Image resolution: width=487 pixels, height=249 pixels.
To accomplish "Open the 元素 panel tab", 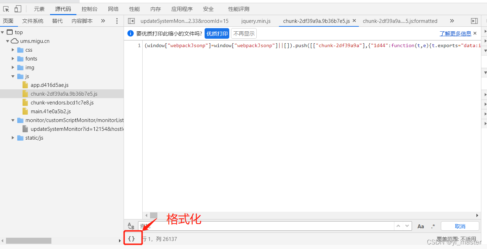I will (39, 9).
